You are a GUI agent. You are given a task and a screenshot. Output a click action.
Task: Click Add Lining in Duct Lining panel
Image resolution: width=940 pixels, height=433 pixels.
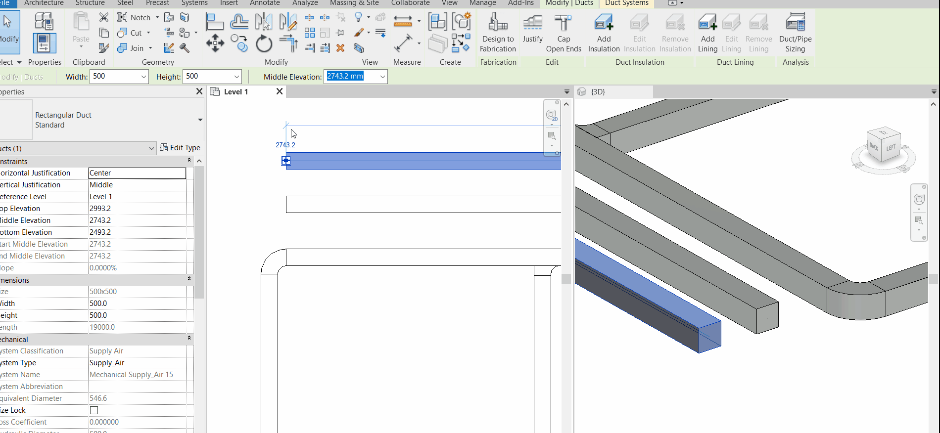tap(707, 33)
